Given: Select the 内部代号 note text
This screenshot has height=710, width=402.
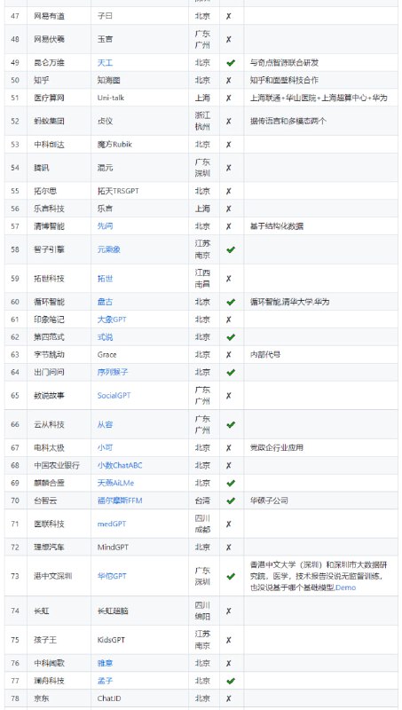Looking at the screenshot, I should pos(265,354).
